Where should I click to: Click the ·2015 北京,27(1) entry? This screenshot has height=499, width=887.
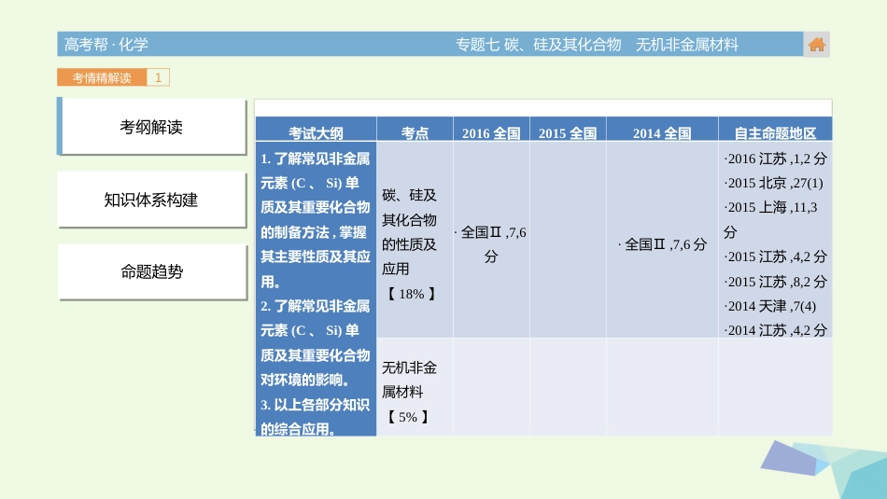[x=773, y=183]
